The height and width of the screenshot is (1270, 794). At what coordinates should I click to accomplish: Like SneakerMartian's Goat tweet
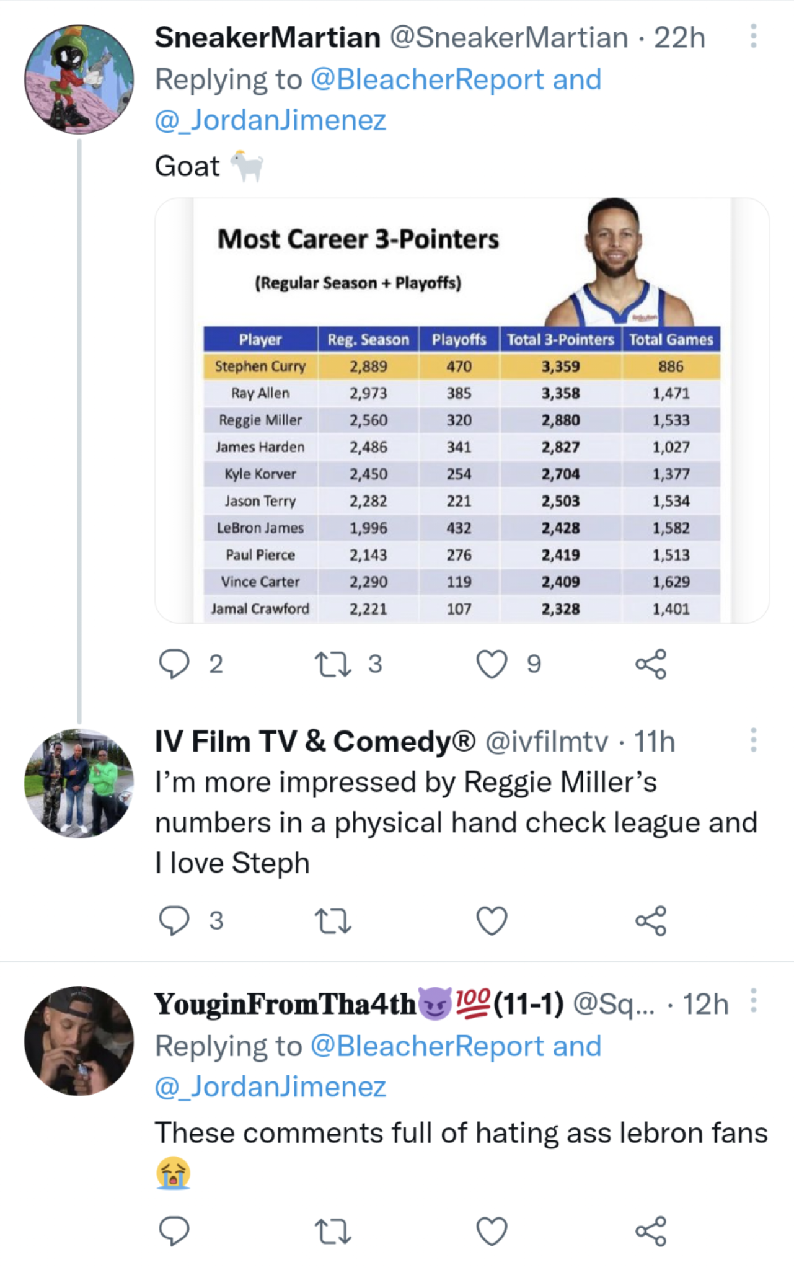tap(492, 664)
